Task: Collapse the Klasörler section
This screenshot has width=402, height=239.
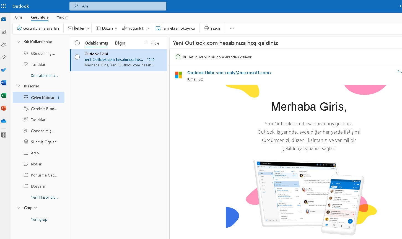Action: point(18,86)
